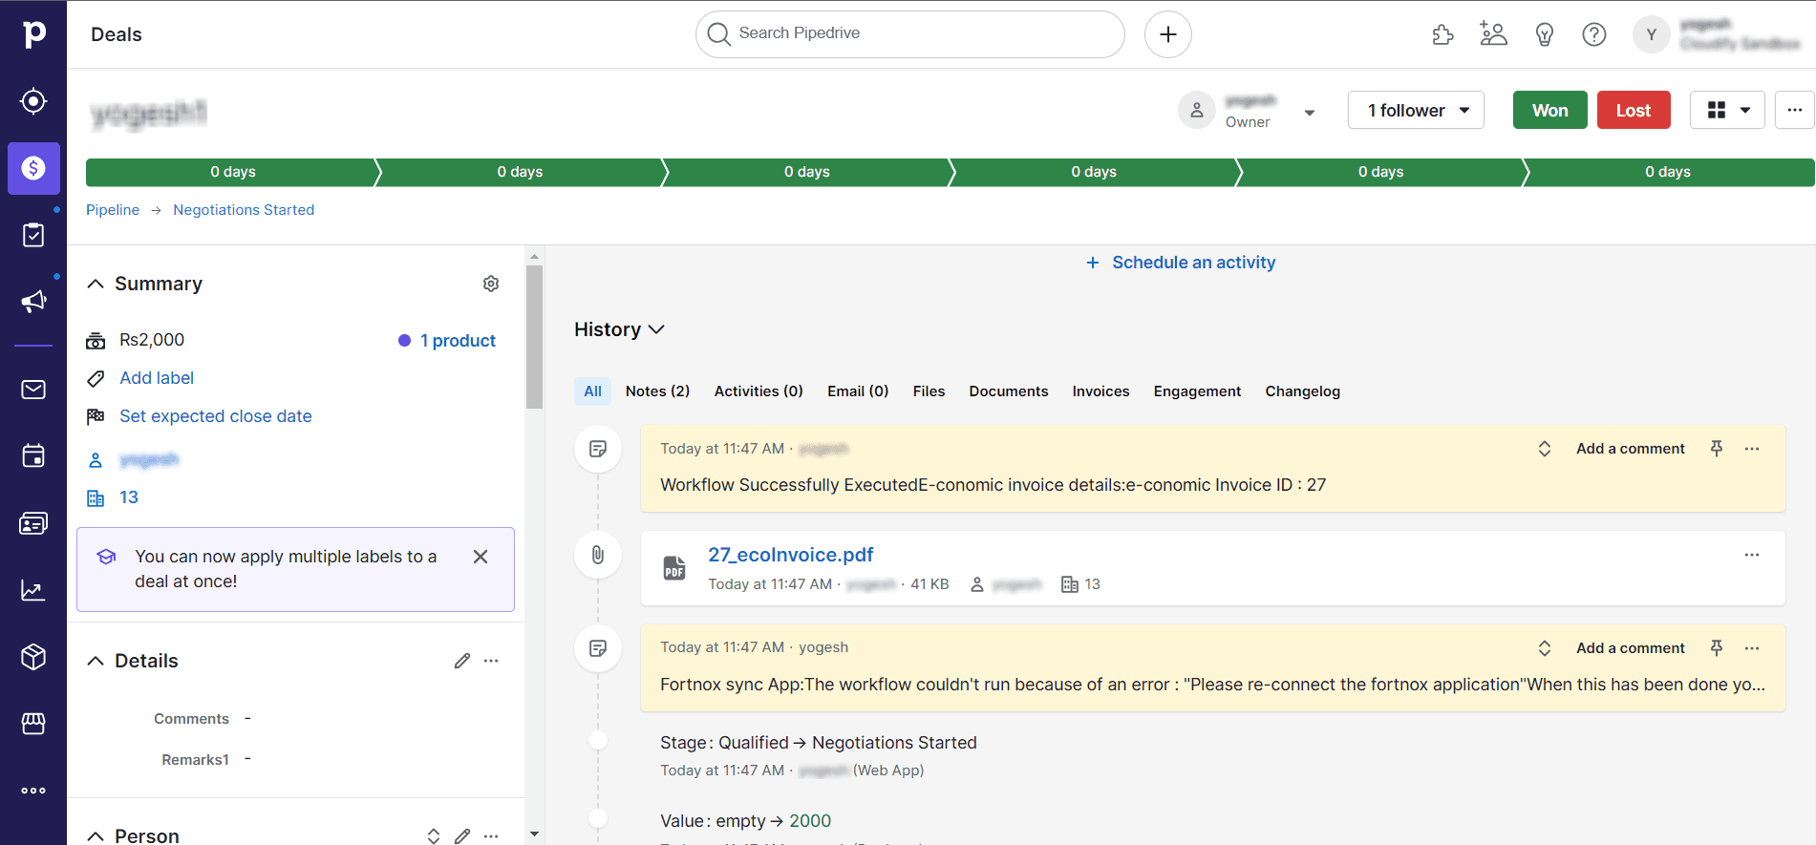Focus the Search Pipedrive field
Viewport: 1816px width, 845px height.
(x=909, y=34)
